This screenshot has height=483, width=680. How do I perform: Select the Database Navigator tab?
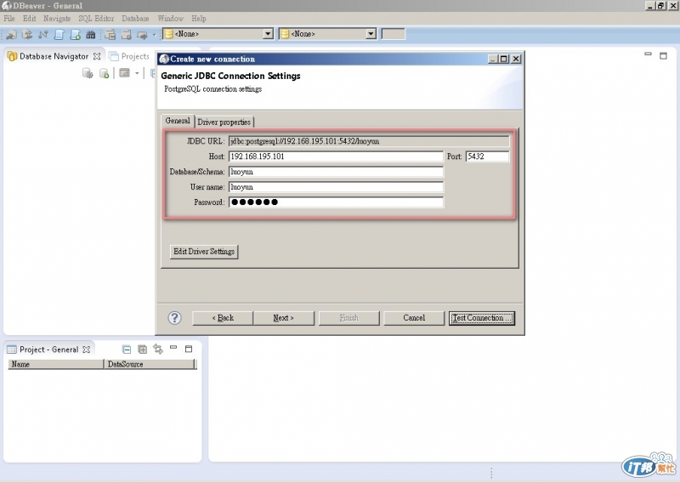54,56
